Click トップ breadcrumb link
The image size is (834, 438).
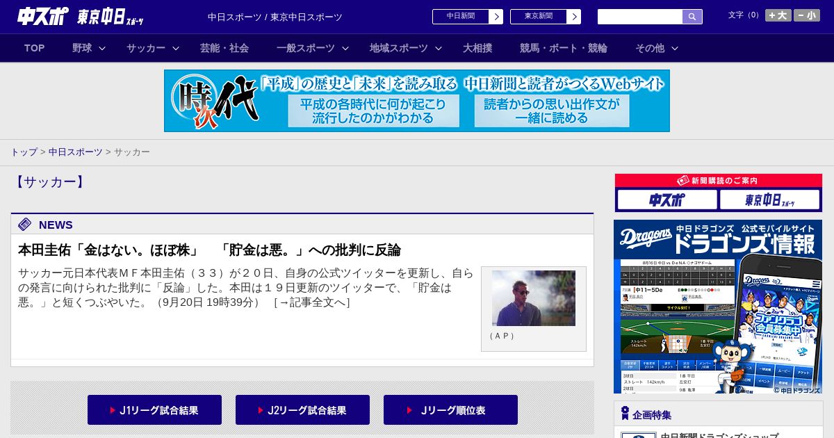[24, 152]
